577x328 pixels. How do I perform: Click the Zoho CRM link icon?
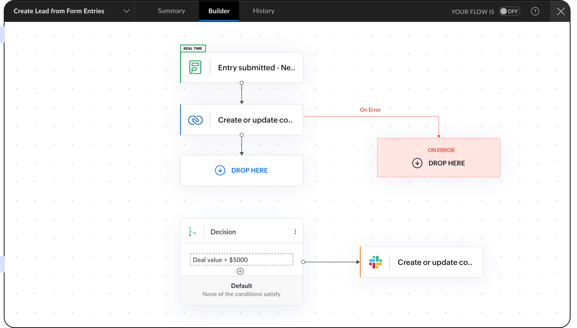[x=195, y=120]
